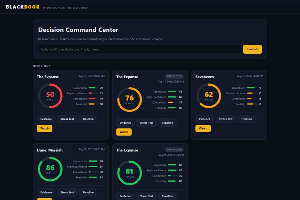300x200 pixels.
Task: Click the 'Aug 10, 2026, 05:00 PM' timestamp
Action: [92, 149]
